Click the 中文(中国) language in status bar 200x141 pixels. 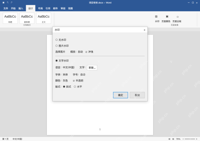tap(17, 139)
